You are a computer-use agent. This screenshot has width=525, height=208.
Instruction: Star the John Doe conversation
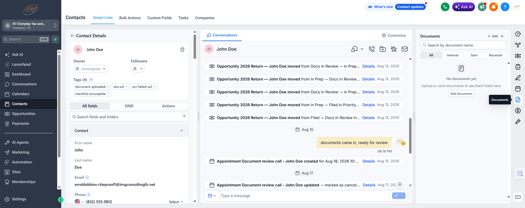pyautogui.click(x=394, y=49)
